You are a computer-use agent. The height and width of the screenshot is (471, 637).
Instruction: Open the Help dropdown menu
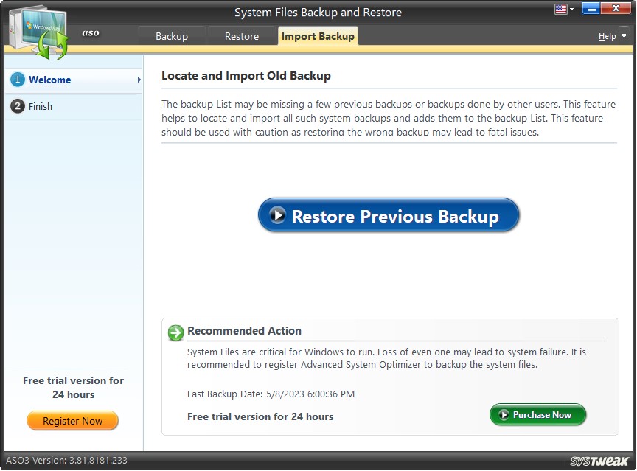609,35
